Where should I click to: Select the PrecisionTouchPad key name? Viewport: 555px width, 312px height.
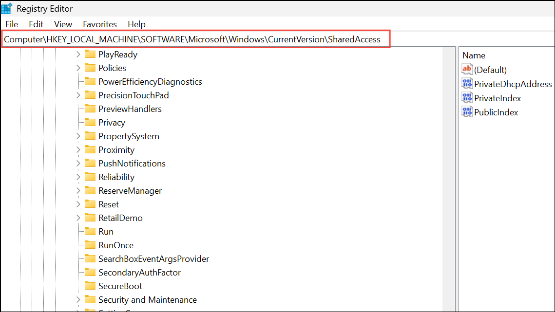(134, 95)
